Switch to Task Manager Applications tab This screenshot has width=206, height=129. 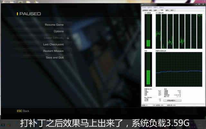pos(145,10)
